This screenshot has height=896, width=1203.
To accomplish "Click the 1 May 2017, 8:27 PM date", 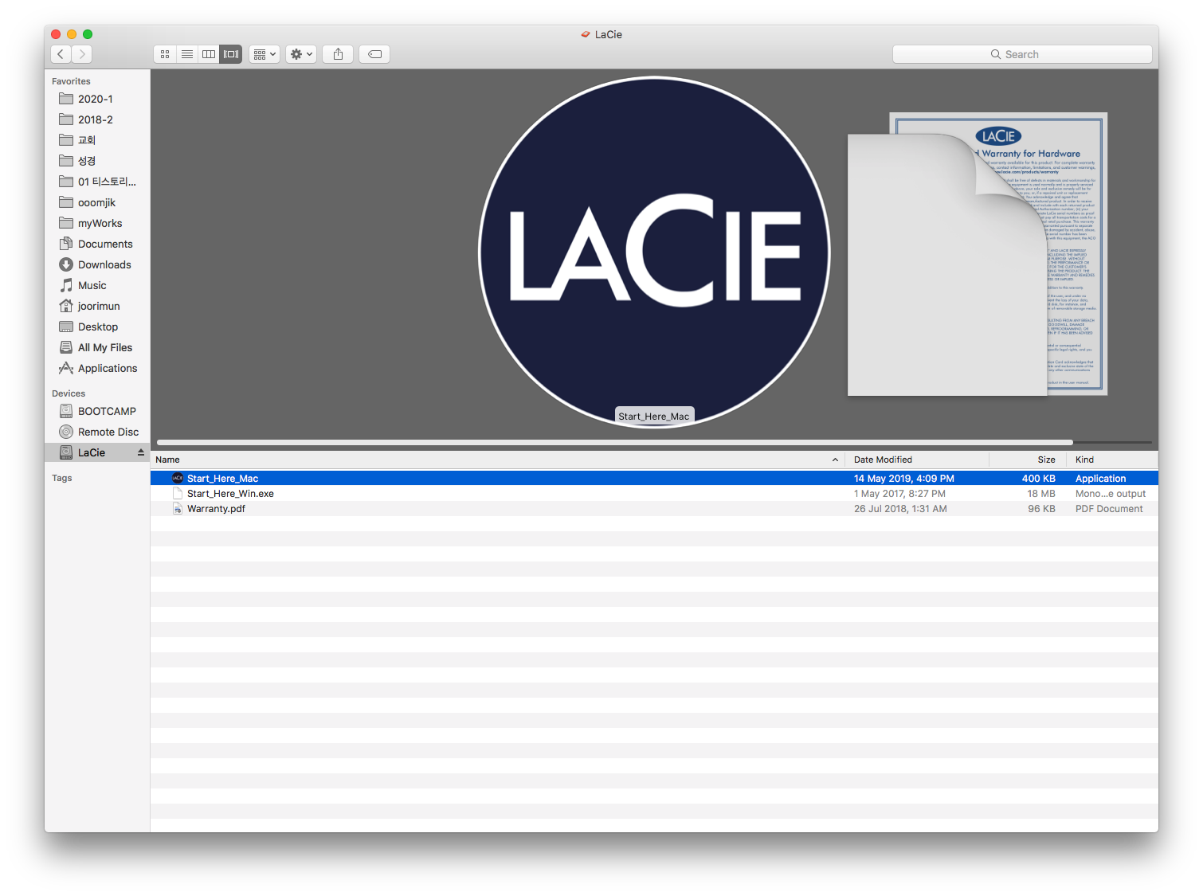I will pyautogui.click(x=899, y=494).
